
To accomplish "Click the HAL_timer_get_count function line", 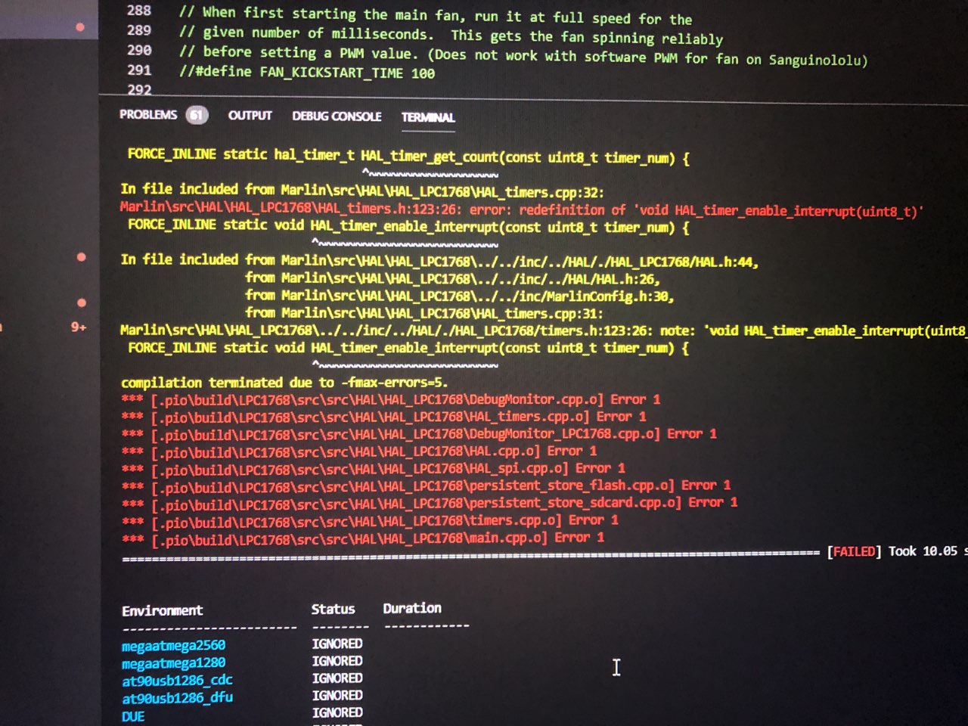I will [x=408, y=157].
